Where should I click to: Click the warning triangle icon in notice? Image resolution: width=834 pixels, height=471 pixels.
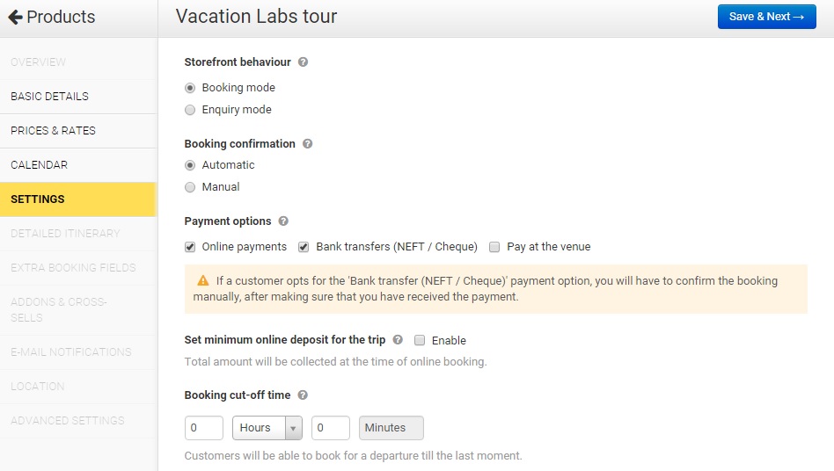click(203, 281)
